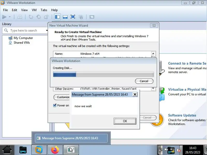
Task: Click the Full Screen mode toolbar icon
Action: tap(73, 17)
